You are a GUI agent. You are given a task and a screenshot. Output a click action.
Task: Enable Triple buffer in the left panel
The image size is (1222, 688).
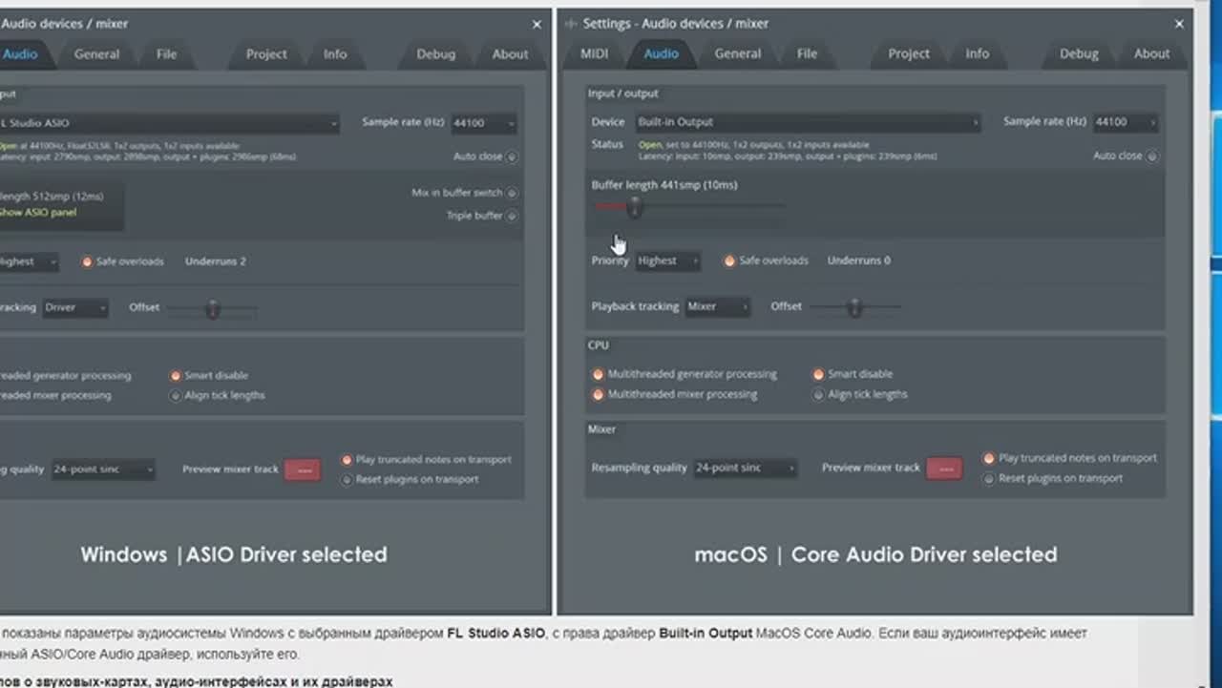512,217
